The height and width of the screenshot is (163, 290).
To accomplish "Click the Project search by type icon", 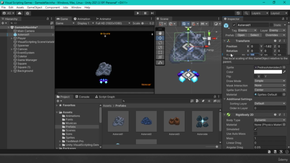I will 198,101.
